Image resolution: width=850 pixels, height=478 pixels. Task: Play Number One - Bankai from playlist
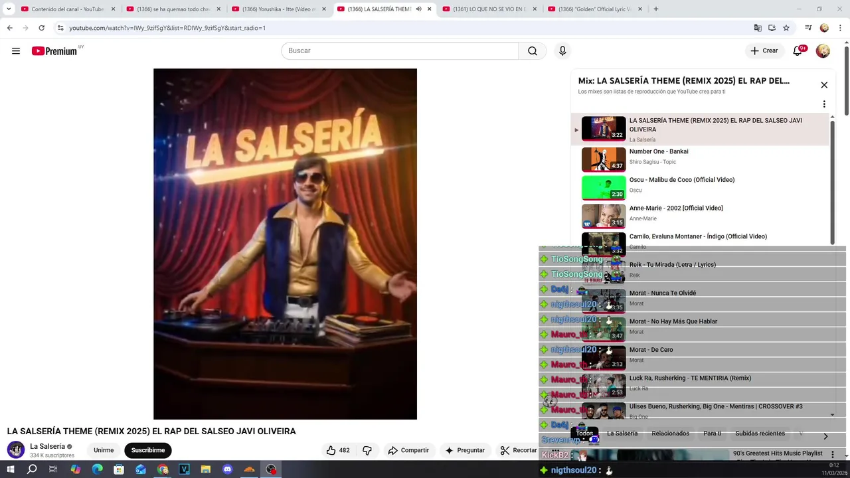click(701, 159)
